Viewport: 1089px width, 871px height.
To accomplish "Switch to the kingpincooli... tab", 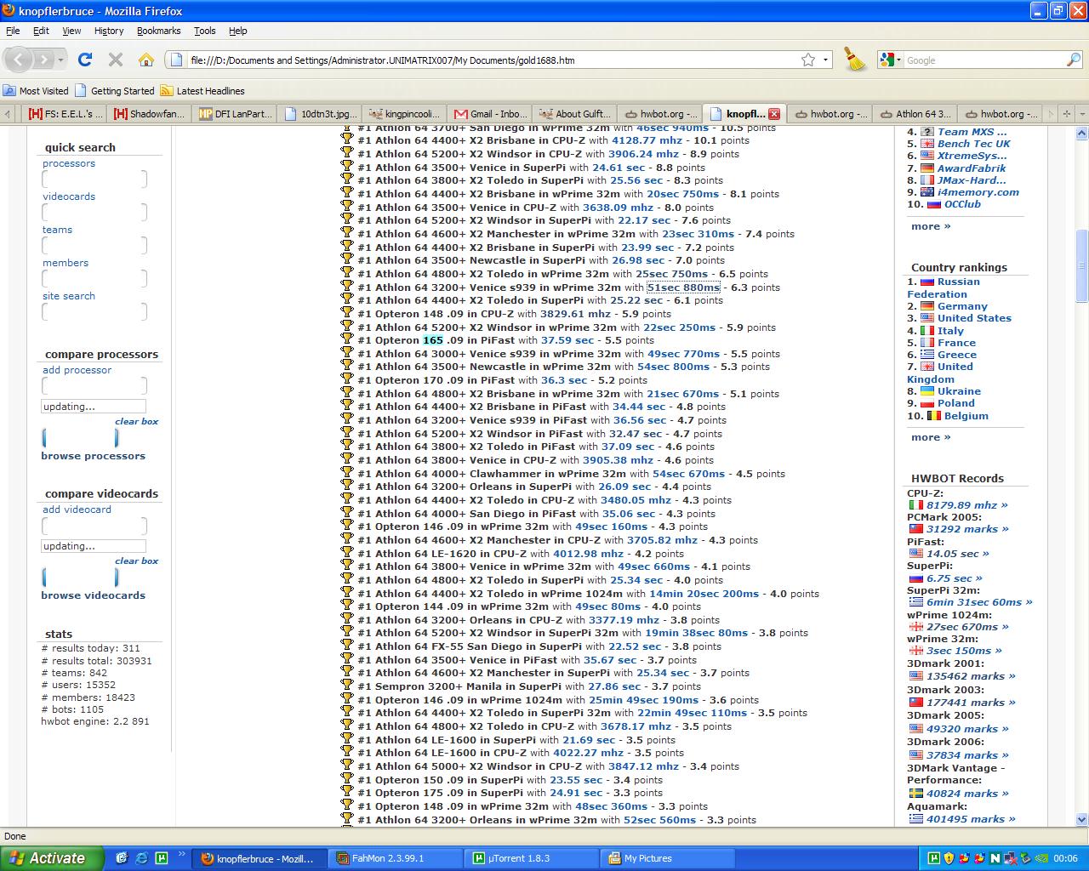I will (405, 113).
